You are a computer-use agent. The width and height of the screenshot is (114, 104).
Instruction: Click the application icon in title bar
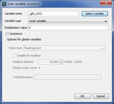click(4, 4)
